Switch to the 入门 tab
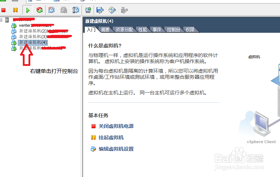 coord(91,30)
